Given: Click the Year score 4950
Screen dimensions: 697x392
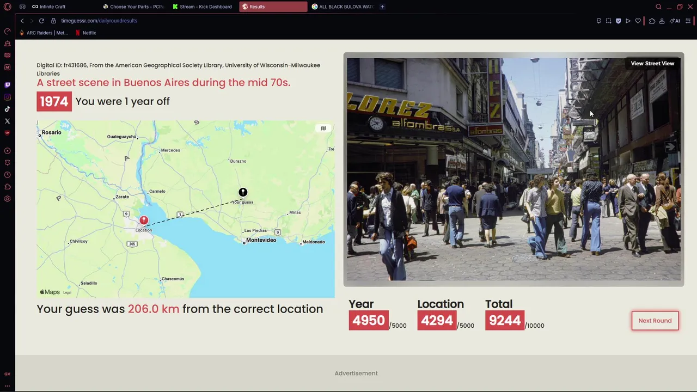Looking at the screenshot, I should (369, 321).
